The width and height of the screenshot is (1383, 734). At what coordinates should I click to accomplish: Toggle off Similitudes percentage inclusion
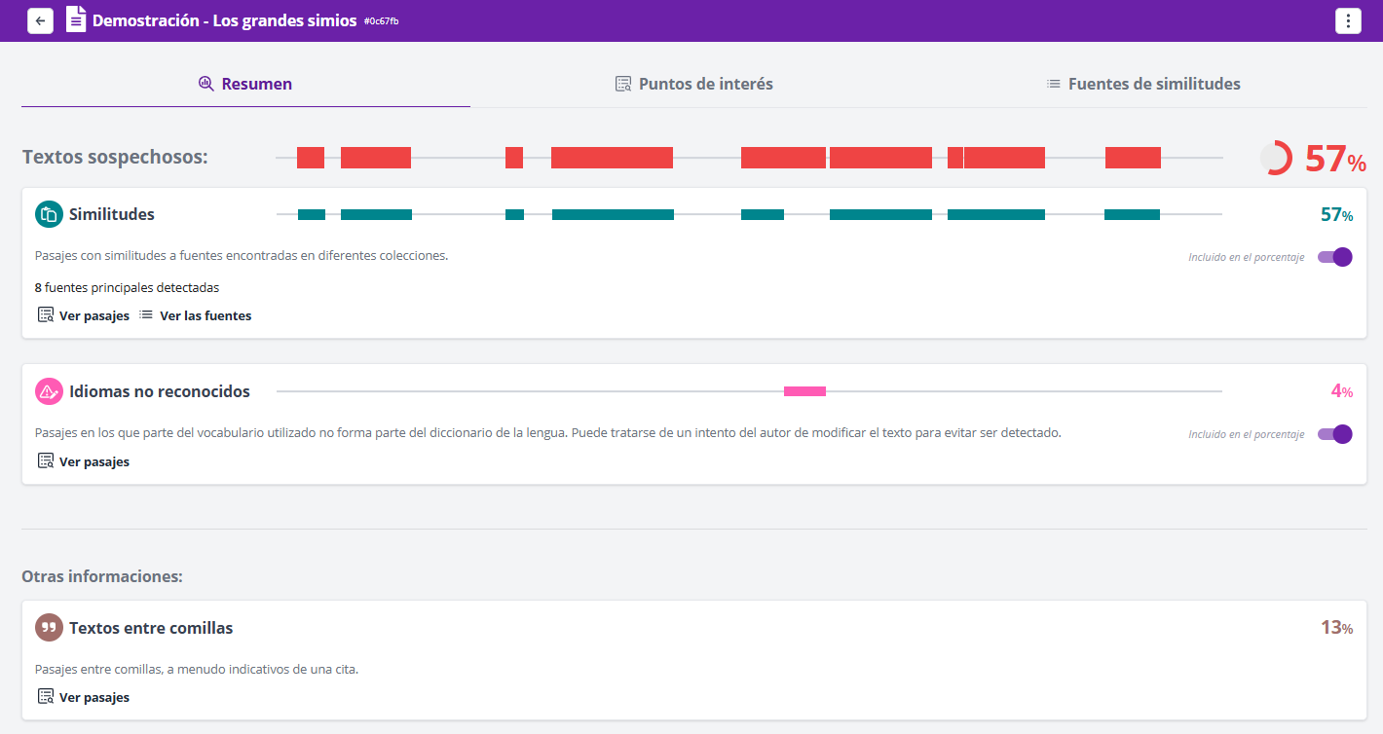pos(1335,257)
